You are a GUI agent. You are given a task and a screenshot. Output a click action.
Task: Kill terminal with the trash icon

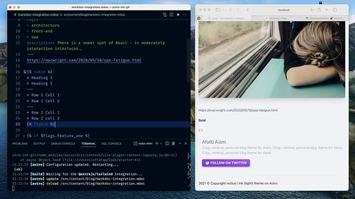(173, 144)
